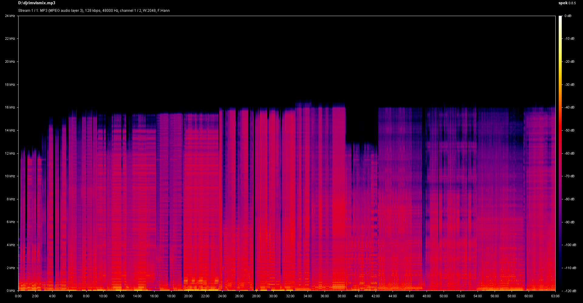
Task: Click the D:\djrimvismix.mp3 file path title
Action: [x=37, y=3]
